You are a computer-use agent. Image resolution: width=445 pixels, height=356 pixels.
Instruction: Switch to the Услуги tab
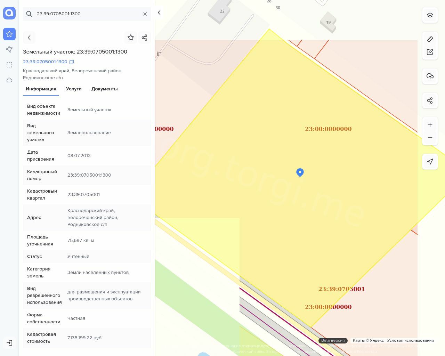tap(74, 89)
